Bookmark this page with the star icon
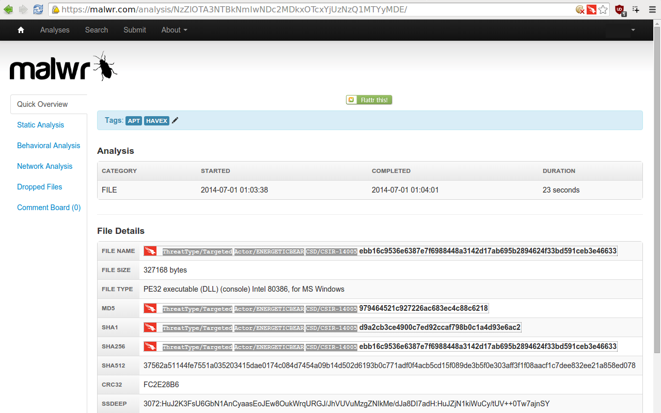This screenshot has height=413, width=661. pyautogui.click(x=603, y=9)
